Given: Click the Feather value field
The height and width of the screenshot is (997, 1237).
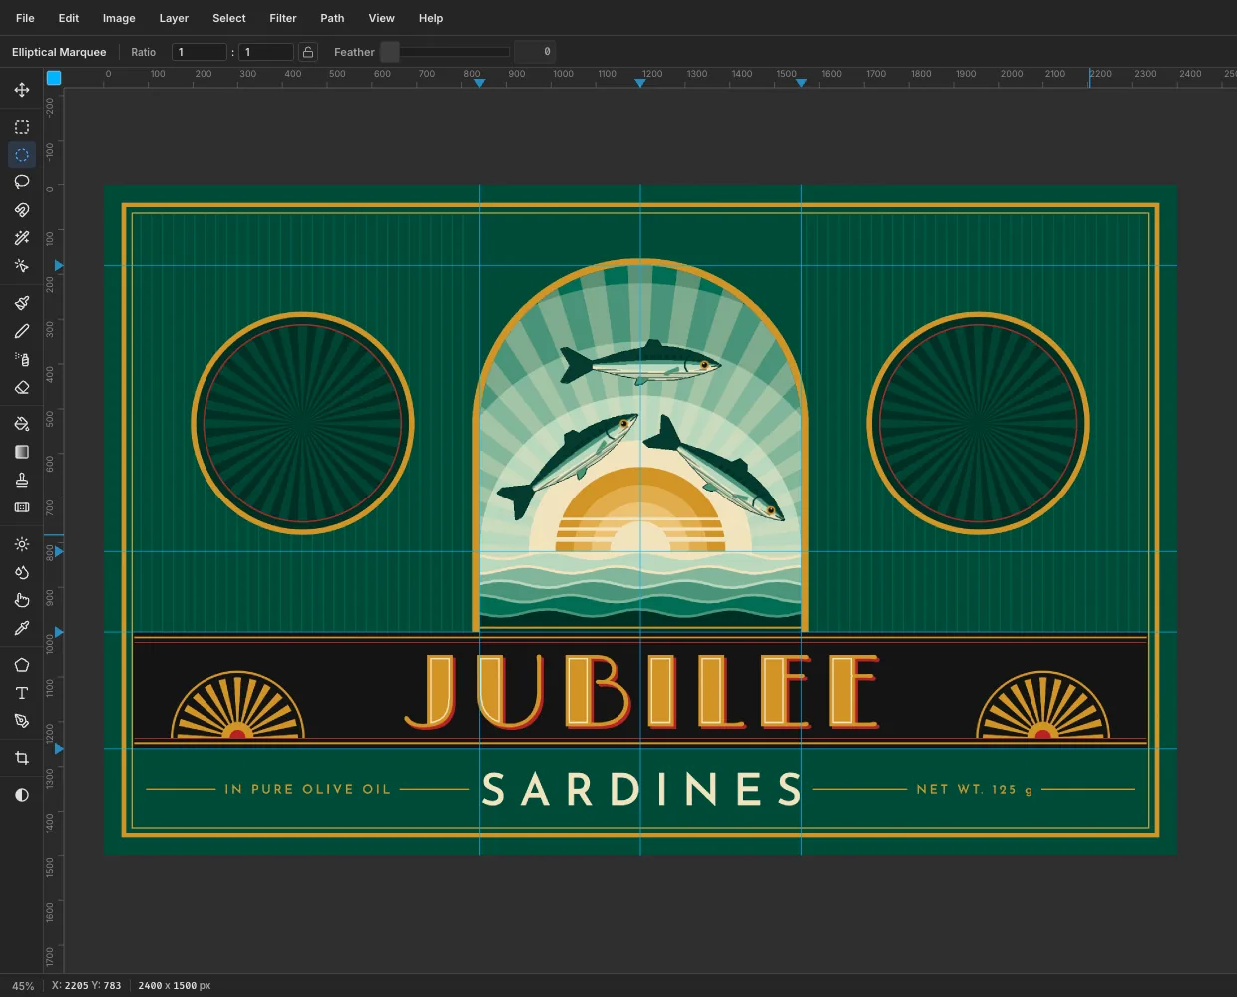Looking at the screenshot, I should [534, 52].
